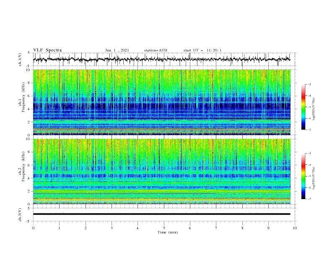This screenshot has height=256, width=332.
Task: Select the "start UT = 11:20: 1" text
Action: (x=202, y=50)
